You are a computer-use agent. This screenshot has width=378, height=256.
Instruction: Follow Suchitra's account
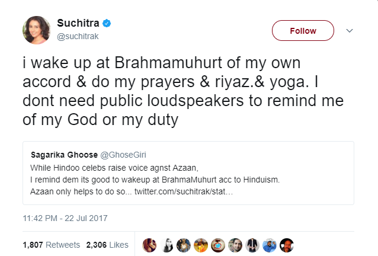click(x=302, y=30)
